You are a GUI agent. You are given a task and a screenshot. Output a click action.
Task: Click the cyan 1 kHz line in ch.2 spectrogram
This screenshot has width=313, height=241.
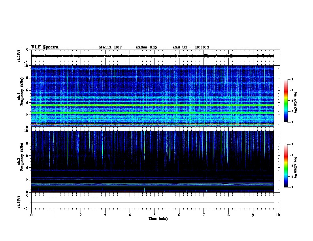click(153, 187)
